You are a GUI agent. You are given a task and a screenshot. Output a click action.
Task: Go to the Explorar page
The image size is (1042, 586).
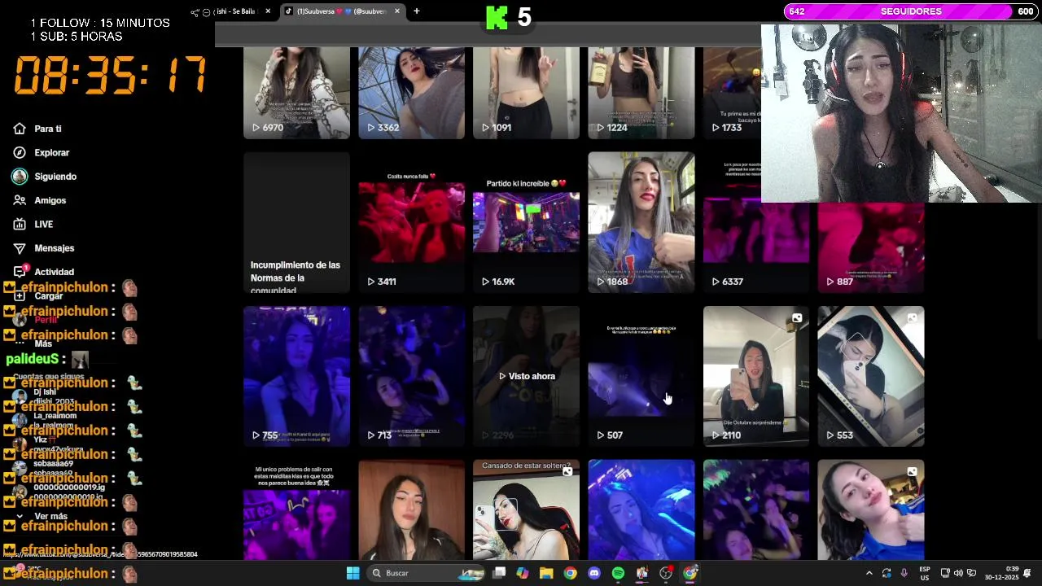click(x=52, y=152)
